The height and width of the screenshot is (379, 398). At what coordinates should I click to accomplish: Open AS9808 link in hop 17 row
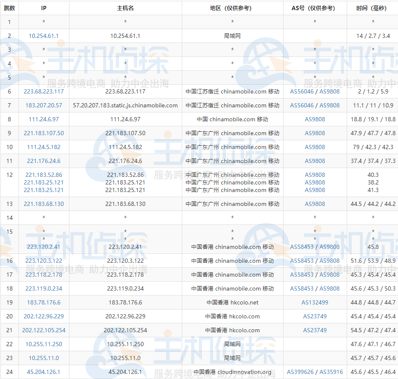pyautogui.click(x=329, y=275)
